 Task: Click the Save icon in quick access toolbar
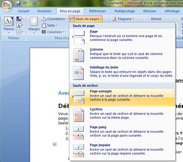tap(18, 3)
